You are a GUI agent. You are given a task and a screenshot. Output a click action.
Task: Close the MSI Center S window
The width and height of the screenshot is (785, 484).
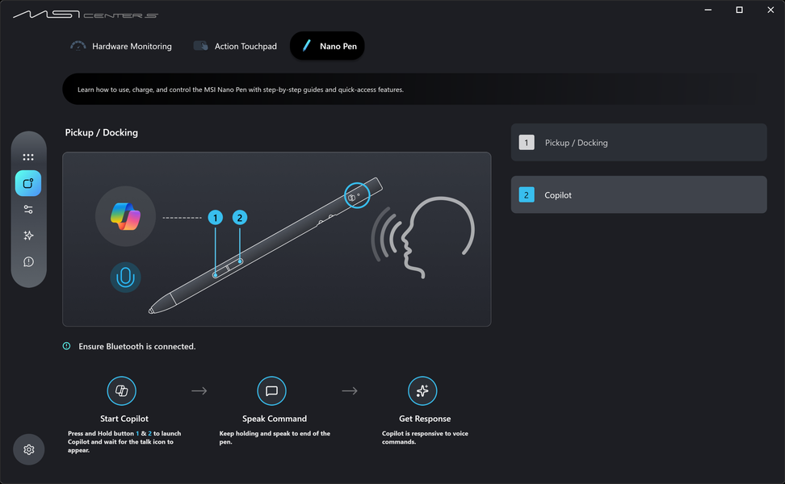770,10
